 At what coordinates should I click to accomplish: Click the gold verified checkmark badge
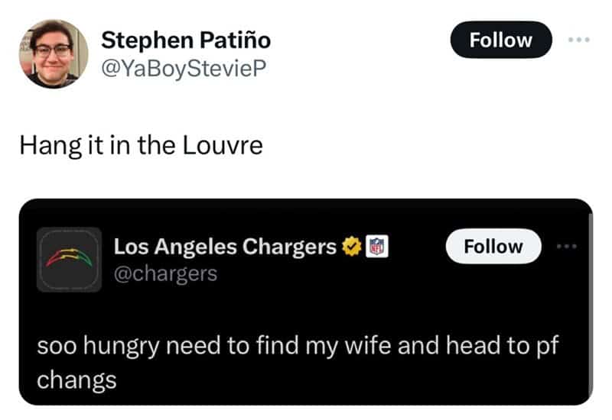pos(352,247)
